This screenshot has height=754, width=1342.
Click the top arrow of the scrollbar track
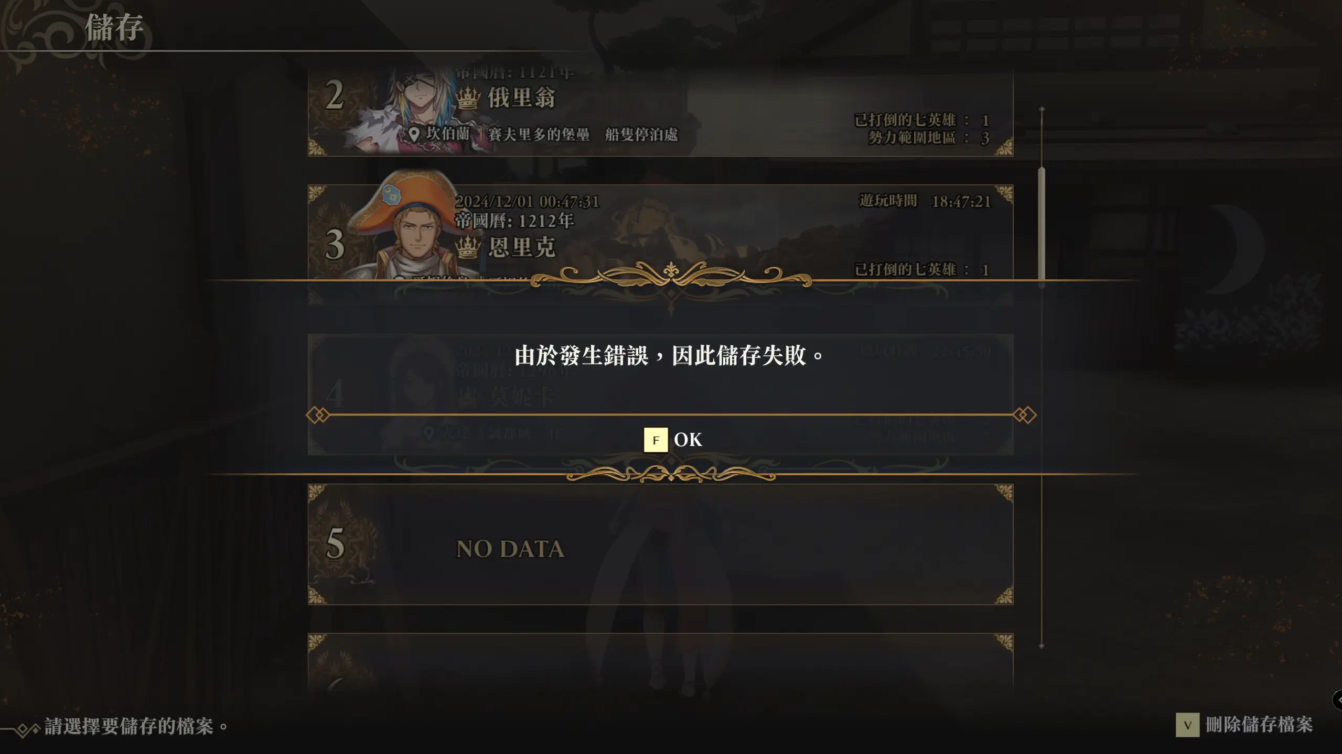coord(1042,109)
